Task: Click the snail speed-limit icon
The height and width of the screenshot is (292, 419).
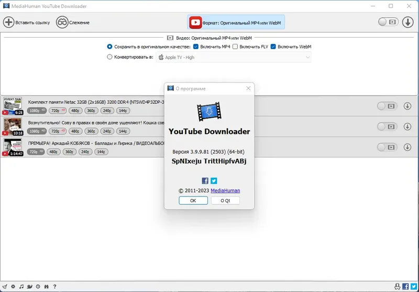Action: tap(30, 286)
